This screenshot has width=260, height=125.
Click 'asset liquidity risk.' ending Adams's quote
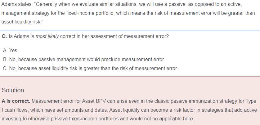(22, 23)
